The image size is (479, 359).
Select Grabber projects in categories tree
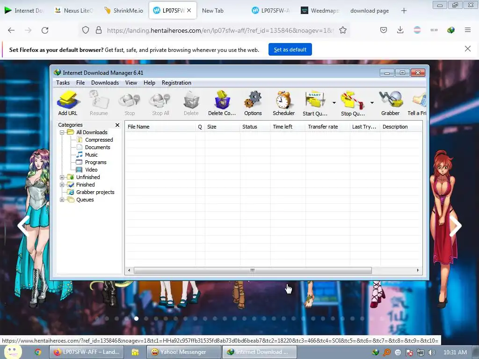[x=95, y=192]
